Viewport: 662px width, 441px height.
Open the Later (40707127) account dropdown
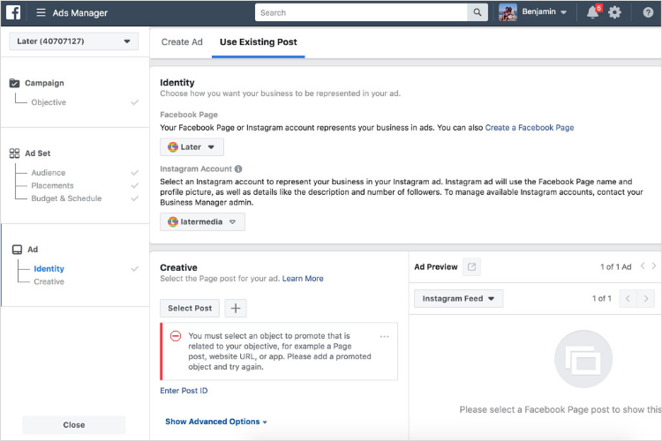[x=74, y=41]
